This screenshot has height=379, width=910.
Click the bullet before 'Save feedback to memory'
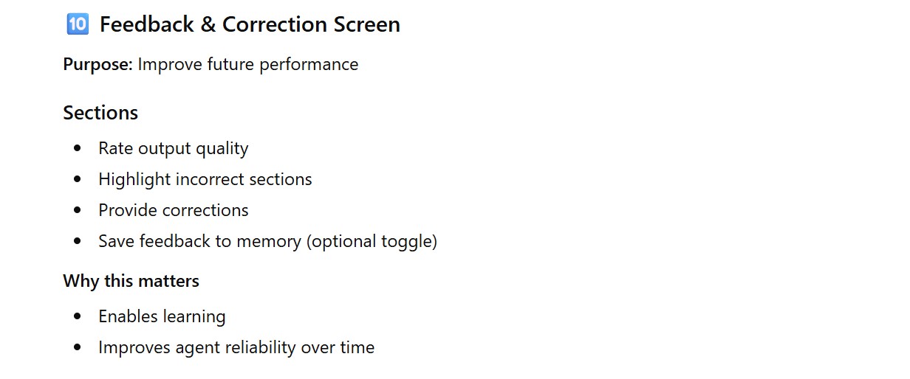point(78,242)
